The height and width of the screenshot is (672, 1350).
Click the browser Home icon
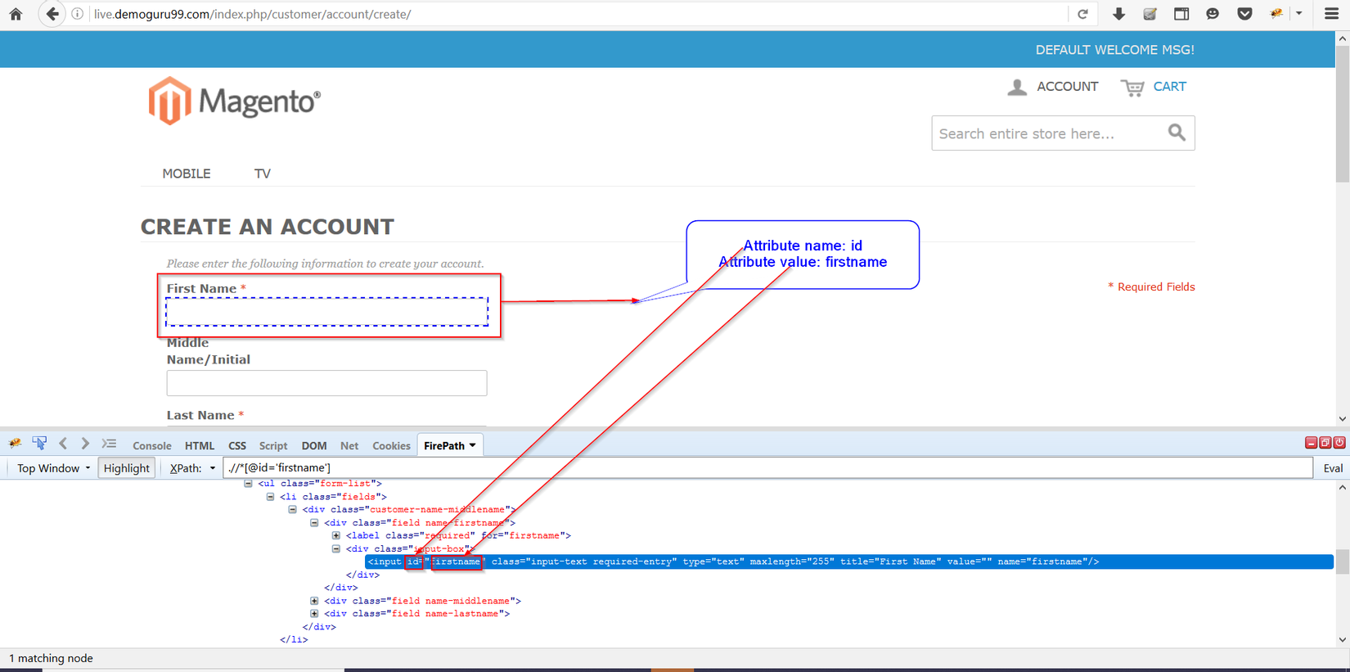16,14
